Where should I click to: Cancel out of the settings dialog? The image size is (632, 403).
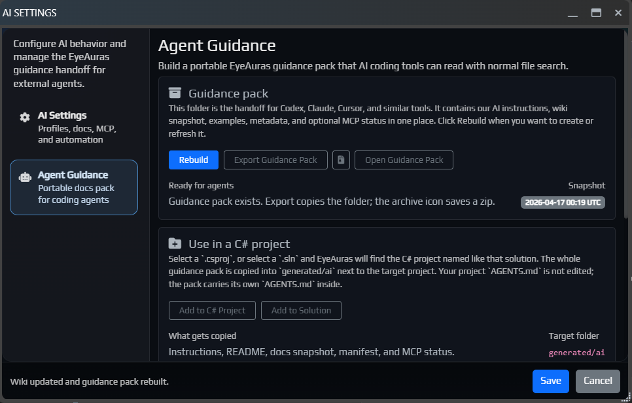(x=597, y=381)
